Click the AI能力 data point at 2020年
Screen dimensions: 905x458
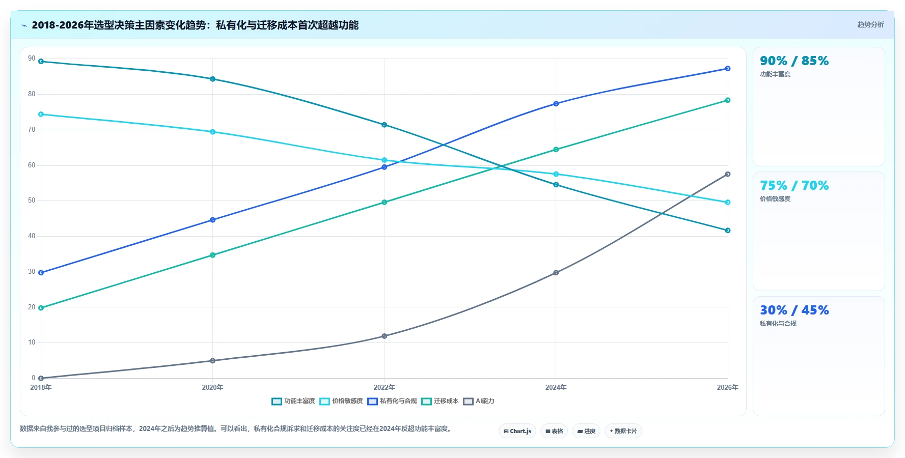point(213,361)
